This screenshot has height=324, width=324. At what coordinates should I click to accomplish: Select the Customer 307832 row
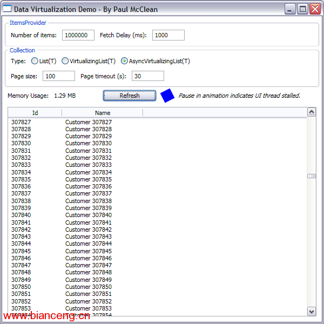click(x=158, y=158)
